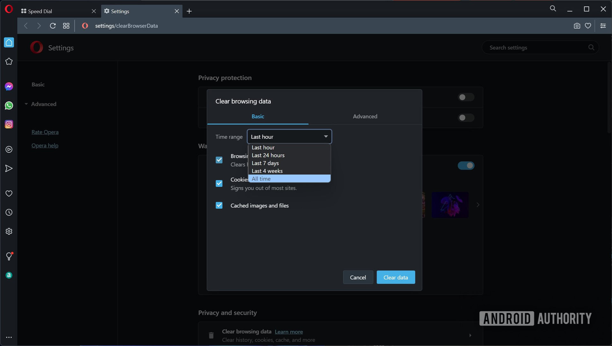Click the address bar URL

click(x=127, y=26)
